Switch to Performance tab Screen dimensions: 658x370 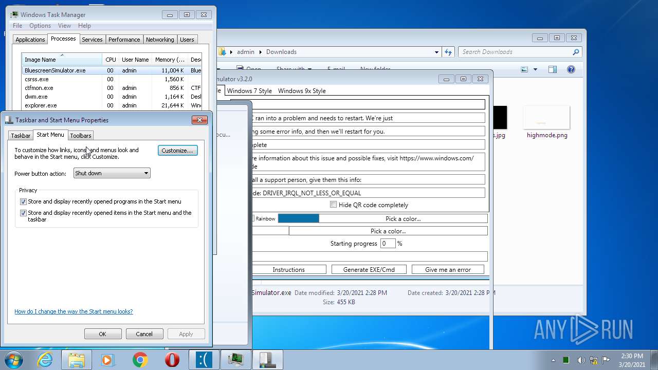tap(124, 40)
